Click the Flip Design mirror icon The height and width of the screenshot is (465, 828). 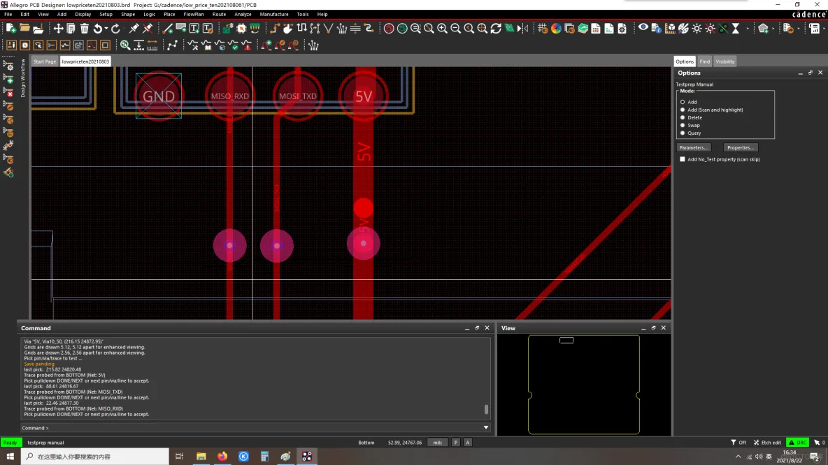click(523, 29)
